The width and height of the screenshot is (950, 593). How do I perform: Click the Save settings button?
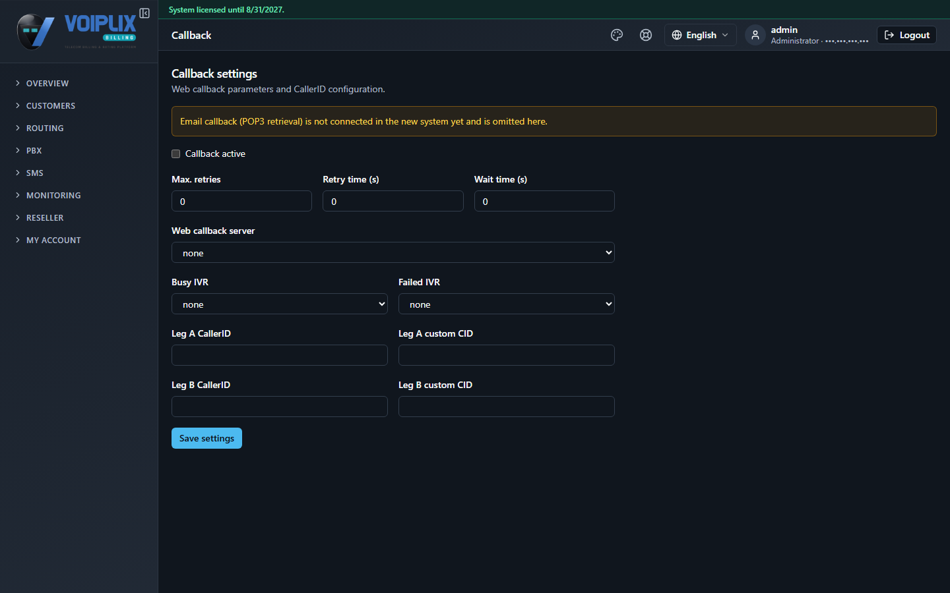(x=206, y=438)
